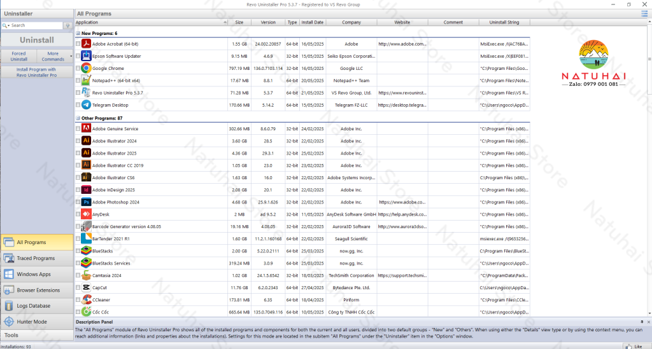652x349 pixels.
Task: Click the search filter icon next to Search box
Action: click(x=67, y=25)
